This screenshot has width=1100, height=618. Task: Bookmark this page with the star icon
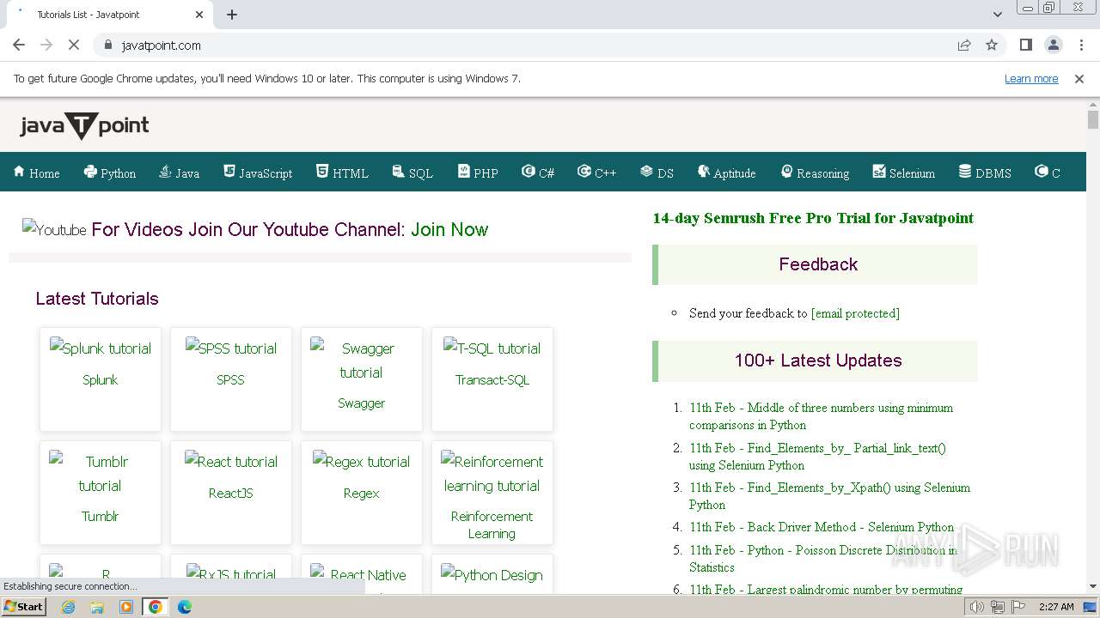click(992, 45)
